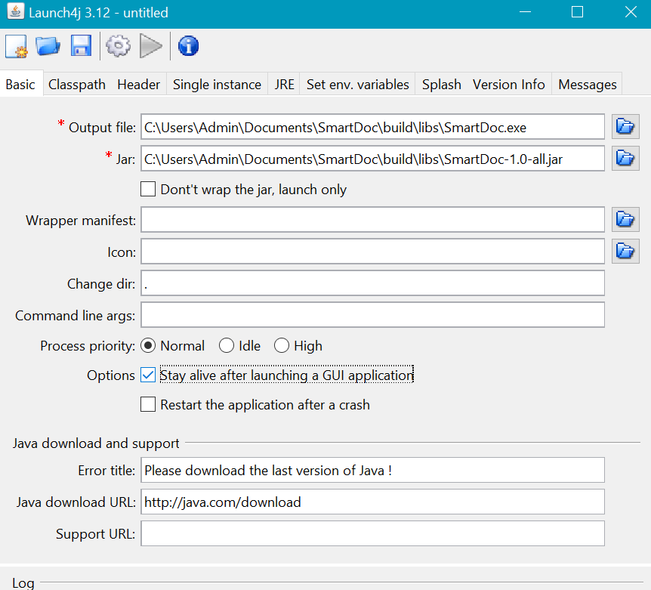Open an existing configuration file

click(48, 45)
